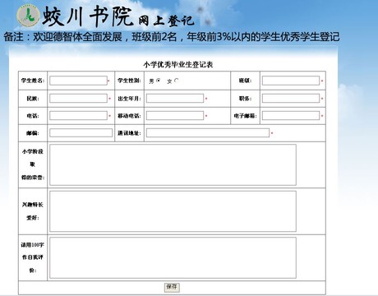
Task: Focus the 通讯地址 mailing address field
Action: point(208,133)
